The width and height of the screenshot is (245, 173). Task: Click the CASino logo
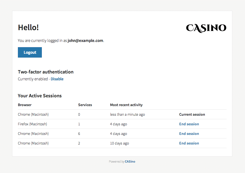[x=206, y=28]
